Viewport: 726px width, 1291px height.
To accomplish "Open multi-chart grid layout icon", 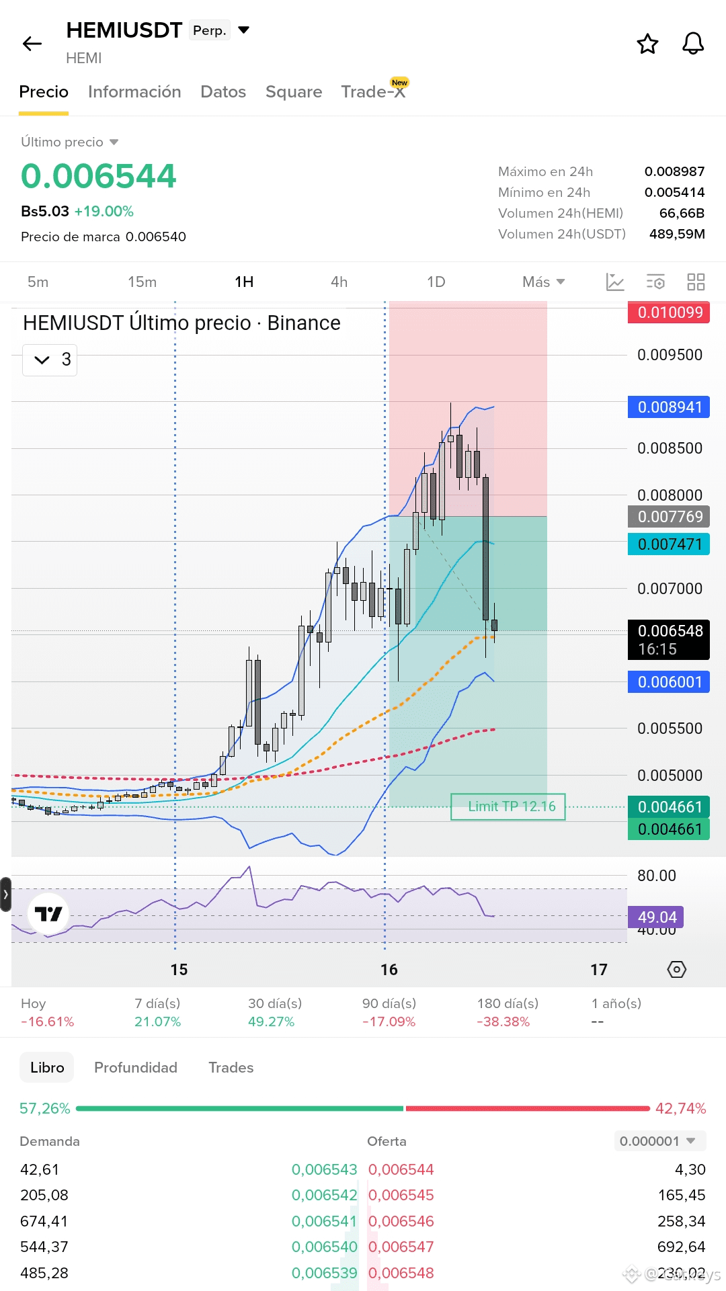I will point(696,282).
